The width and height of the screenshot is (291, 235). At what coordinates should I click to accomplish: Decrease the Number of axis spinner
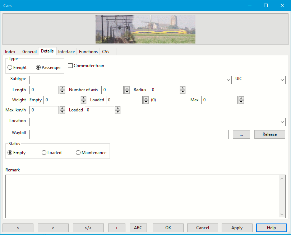127,92
